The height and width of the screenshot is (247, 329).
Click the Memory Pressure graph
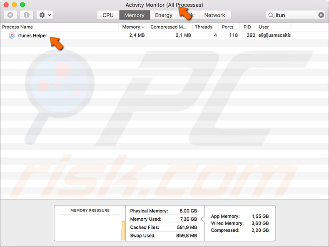click(90, 223)
